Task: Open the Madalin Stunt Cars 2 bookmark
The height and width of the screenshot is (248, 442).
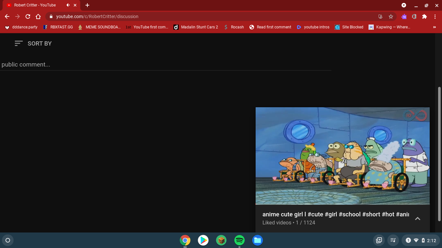Action: [x=196, y=27]
